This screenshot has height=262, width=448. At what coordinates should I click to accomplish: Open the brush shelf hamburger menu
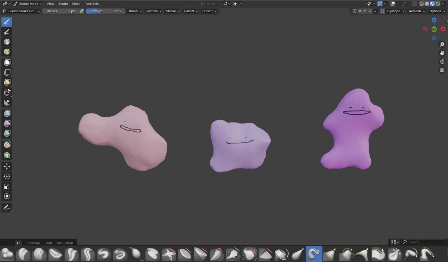tap(6, 242)
